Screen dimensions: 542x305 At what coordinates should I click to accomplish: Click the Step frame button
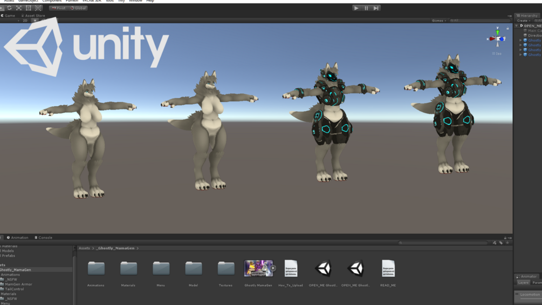[376, 8]
